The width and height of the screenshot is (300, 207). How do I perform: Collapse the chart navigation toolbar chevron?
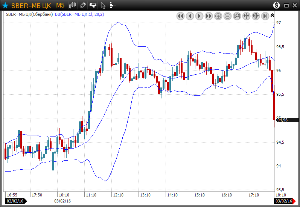coord(272,15)
